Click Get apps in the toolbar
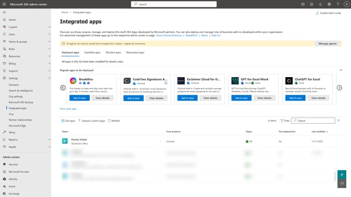Image resolution: width=351 pixels, height=197 pixels. pyautogui.click(x=68, y=121)
